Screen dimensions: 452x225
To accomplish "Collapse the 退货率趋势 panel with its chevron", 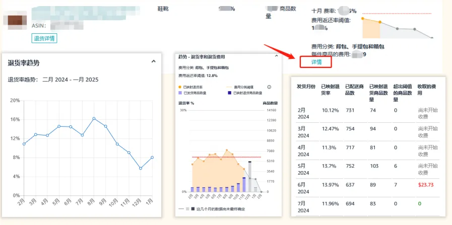I will [x=153, y=61].
